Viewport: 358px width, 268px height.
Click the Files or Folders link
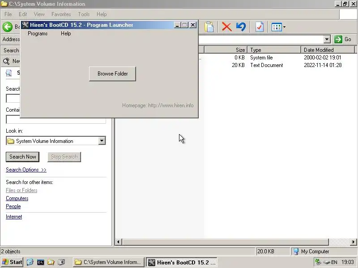(x=21, y=190)
